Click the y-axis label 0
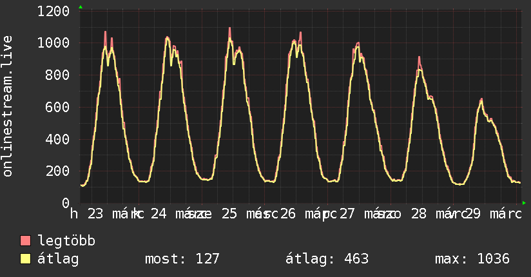 click(66, 203)
